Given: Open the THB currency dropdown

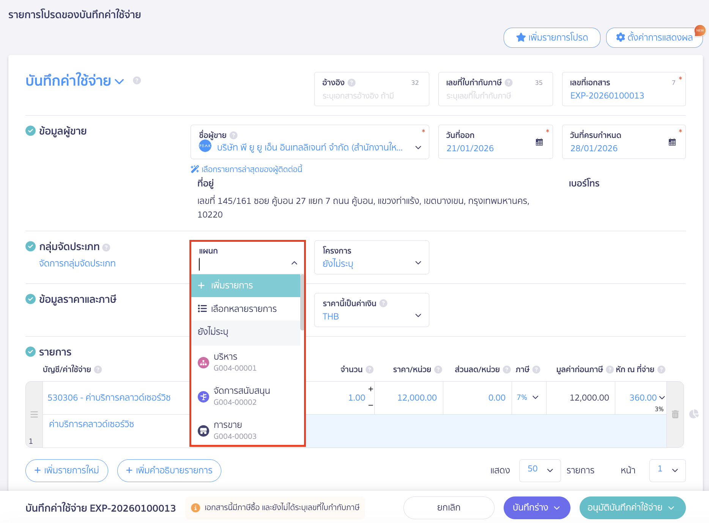Looking at the screenshot, I should click(418, 315).
